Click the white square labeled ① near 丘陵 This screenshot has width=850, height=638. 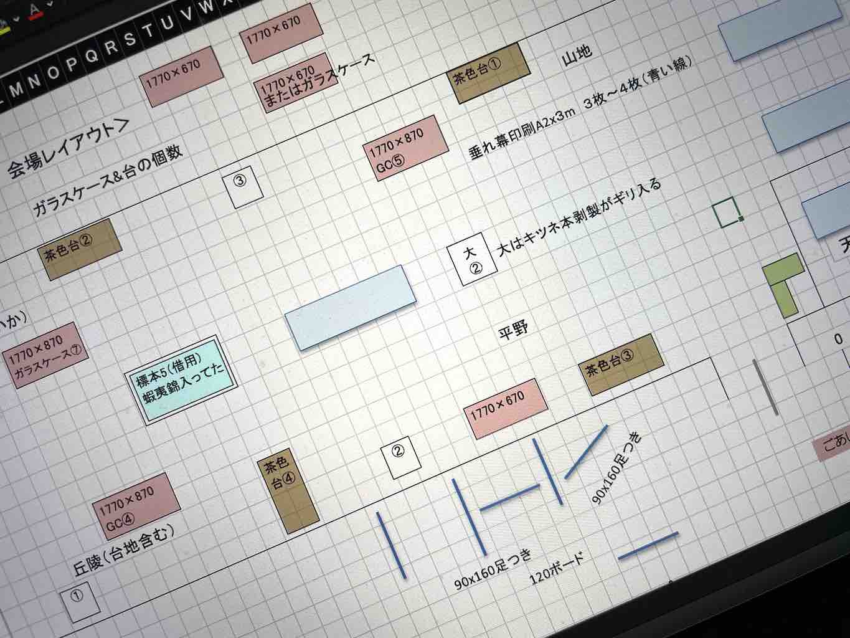pos(80,601)
